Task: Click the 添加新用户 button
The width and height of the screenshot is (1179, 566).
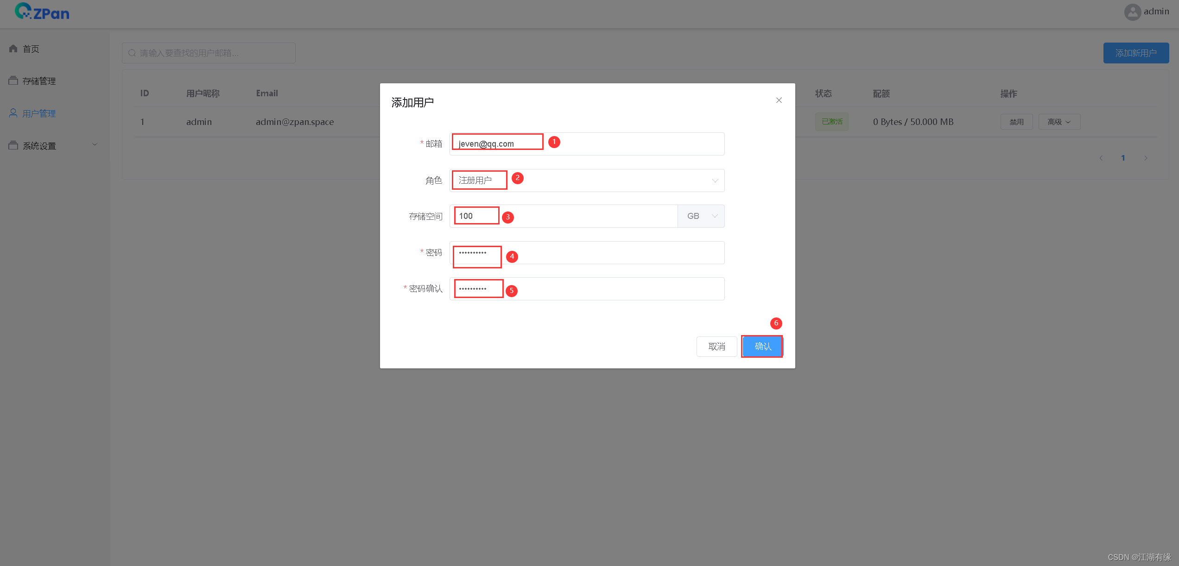Action: click(x=1136, y=53)
